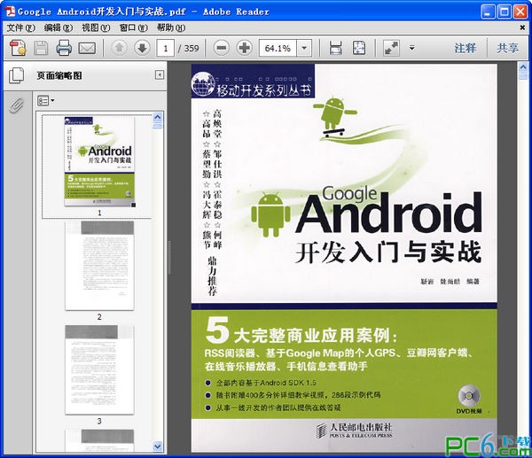This screenshot has width=532, height=458.
Task: Click the Save file icon
Action: [x=41, y=48]
